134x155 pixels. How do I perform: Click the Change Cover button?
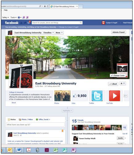118,76
